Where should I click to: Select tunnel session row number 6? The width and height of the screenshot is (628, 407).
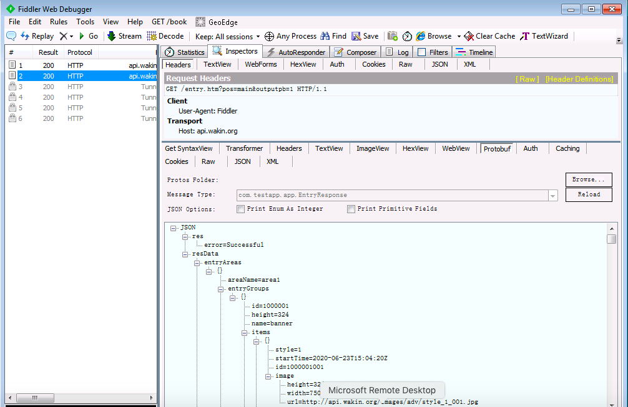[82, 118]
